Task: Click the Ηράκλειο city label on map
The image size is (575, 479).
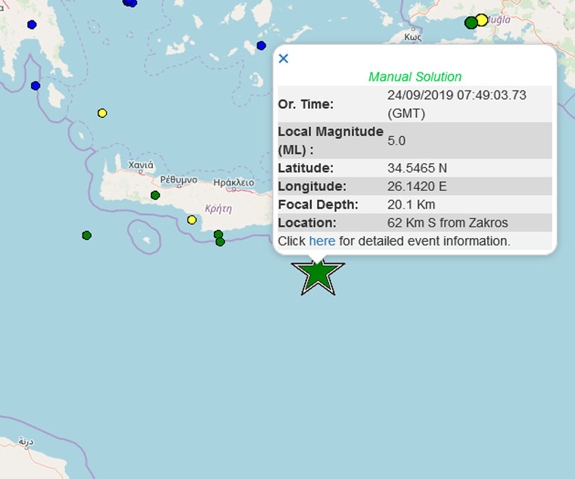Action: pos(234,182)
